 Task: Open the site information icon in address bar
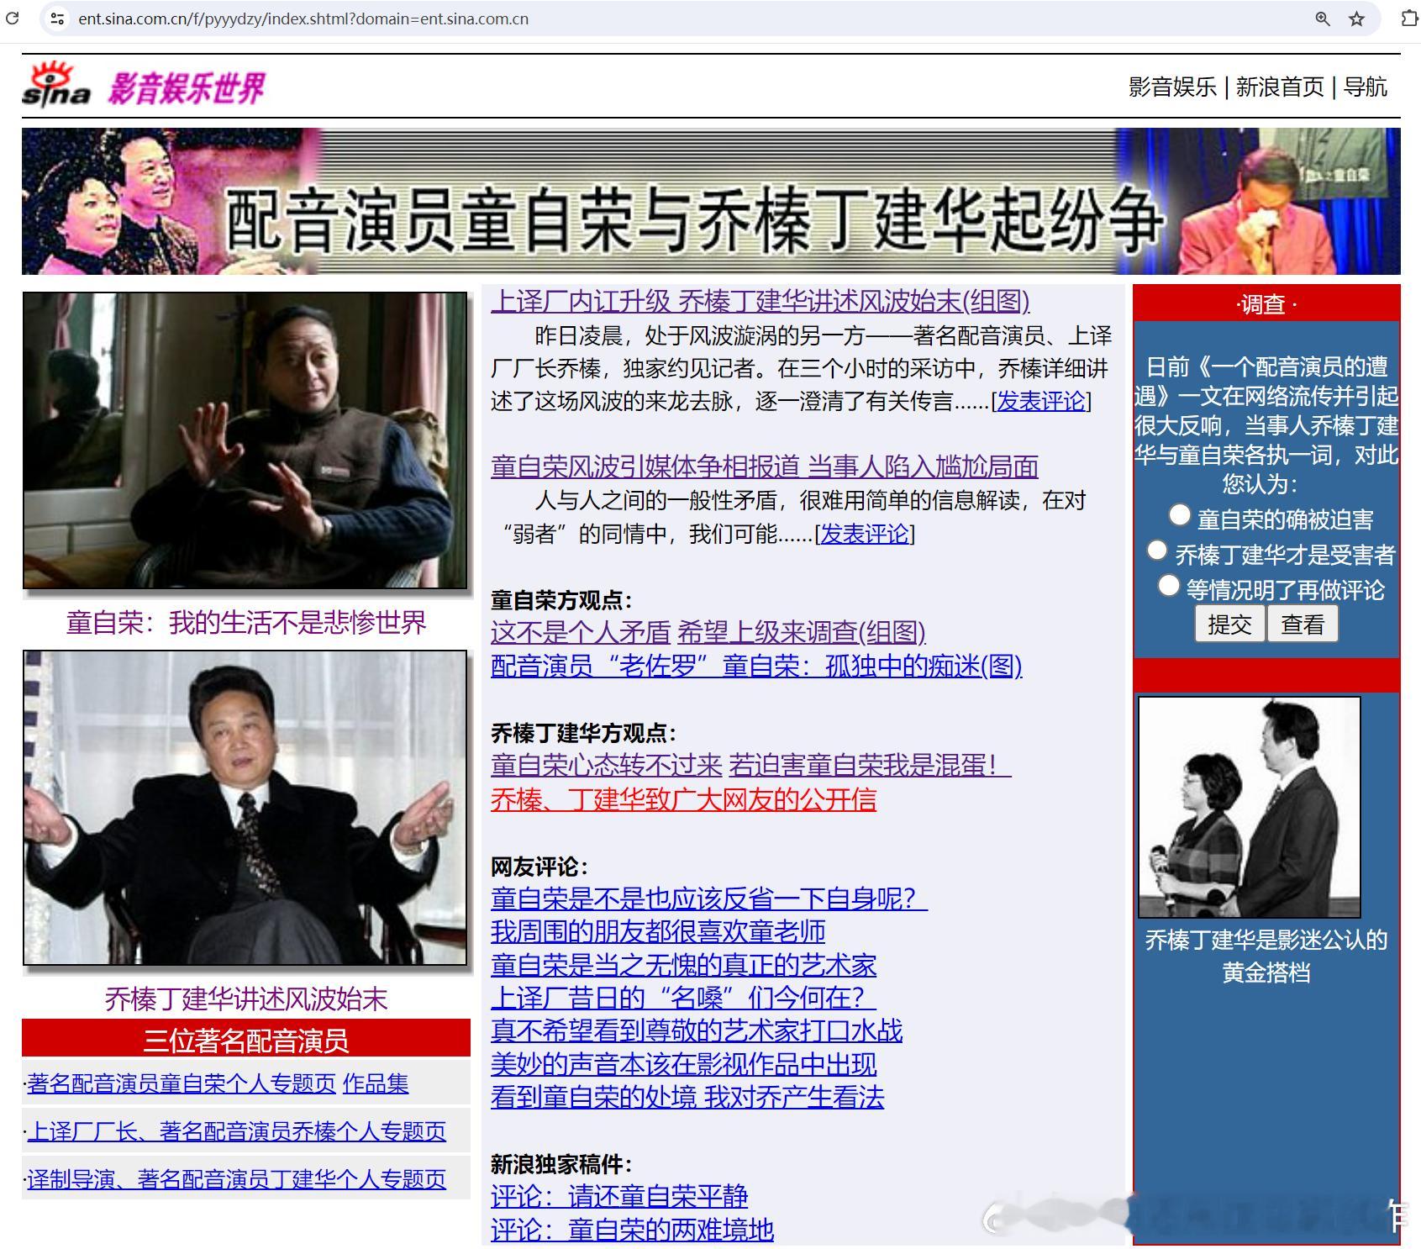point(57,18)
